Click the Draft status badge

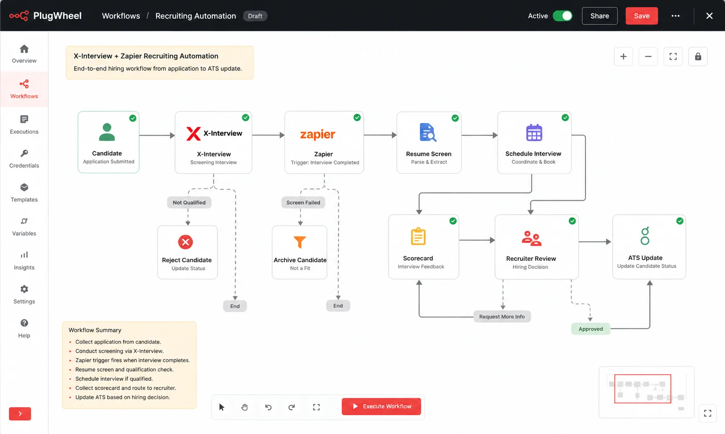pos(255,16)
